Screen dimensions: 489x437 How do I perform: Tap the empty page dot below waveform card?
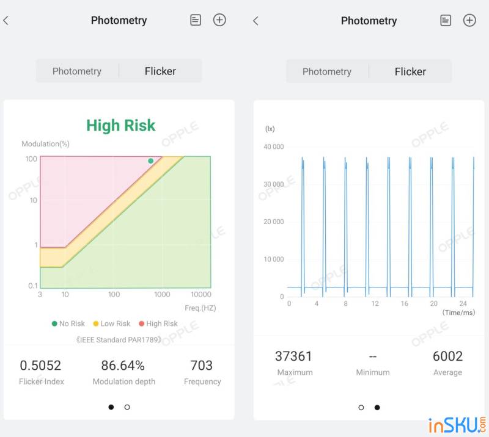pos(361,408)
